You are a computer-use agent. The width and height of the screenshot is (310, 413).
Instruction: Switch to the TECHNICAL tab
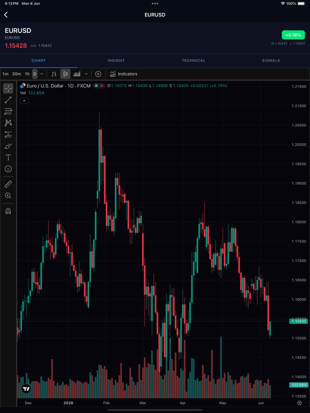click(193, 61)
